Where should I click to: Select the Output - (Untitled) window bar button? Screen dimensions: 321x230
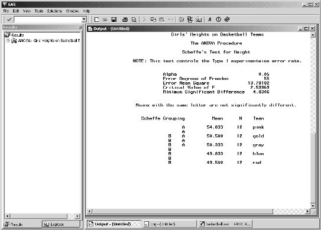click(x=114, y=224)
